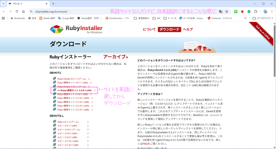The width and height of the screenshot is (276, 149).
Task: Expand hidden bookmarks with the chevron
Action: [245, 18]
